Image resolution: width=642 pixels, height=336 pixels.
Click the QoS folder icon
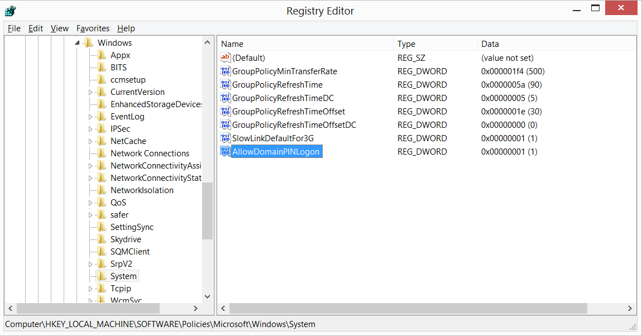point(102,202)
